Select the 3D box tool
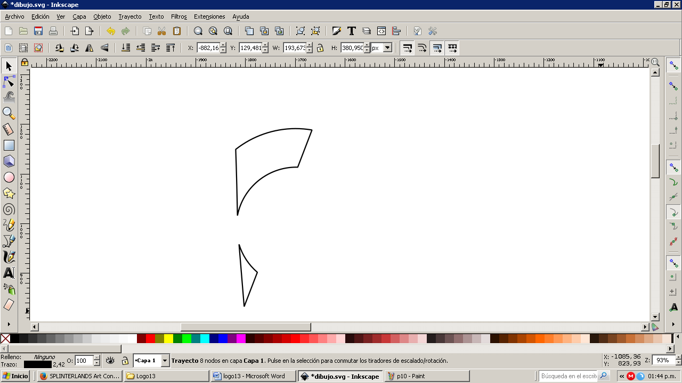682x383 pixels. (9, 161)
